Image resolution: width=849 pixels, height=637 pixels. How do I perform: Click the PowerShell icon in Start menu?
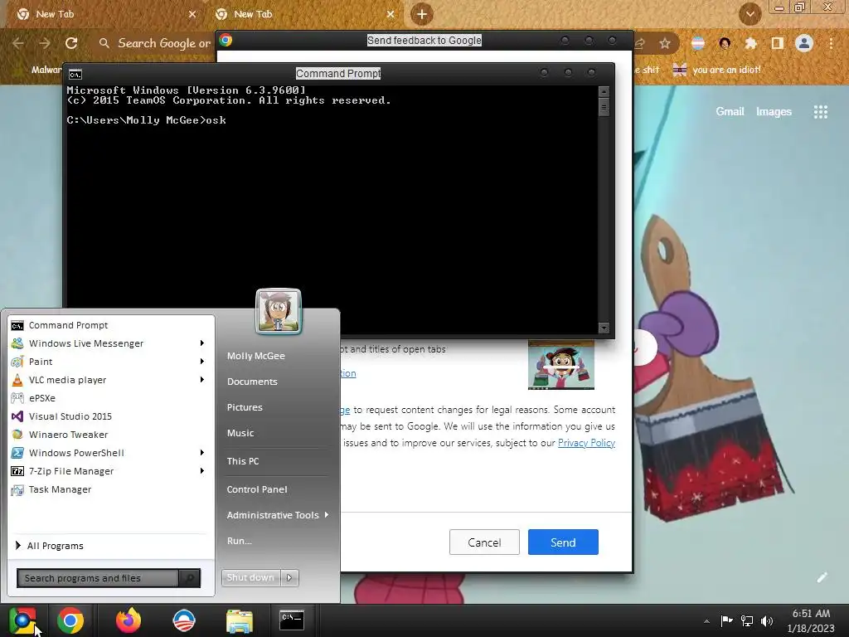[x=17, y=453]
